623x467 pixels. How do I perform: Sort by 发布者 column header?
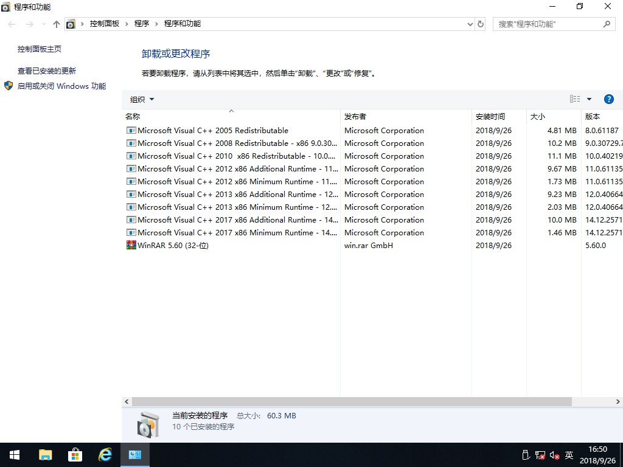point(406,116)
